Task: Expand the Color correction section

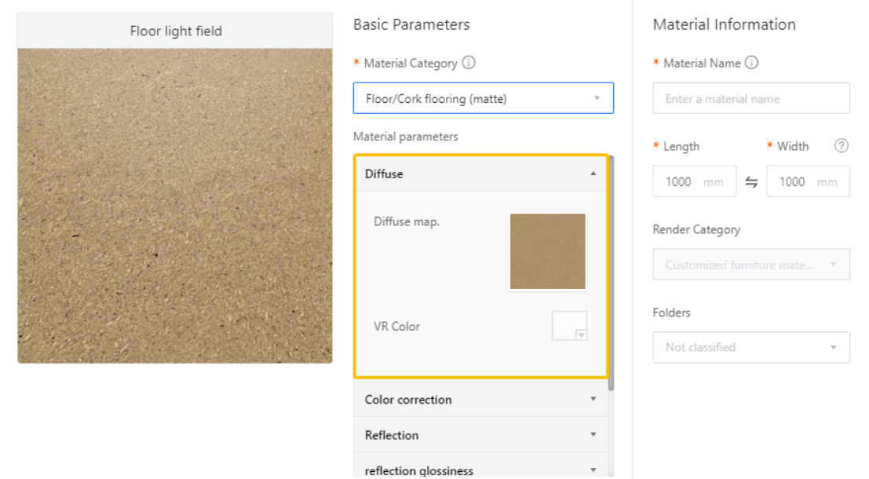Action: point(480,399)
